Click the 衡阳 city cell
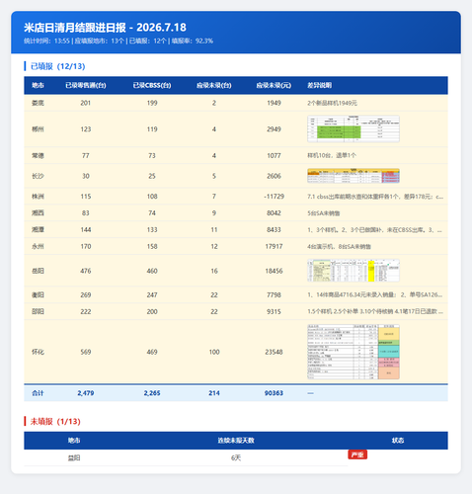Screen dimensions: 472x494 coord(38,294)
